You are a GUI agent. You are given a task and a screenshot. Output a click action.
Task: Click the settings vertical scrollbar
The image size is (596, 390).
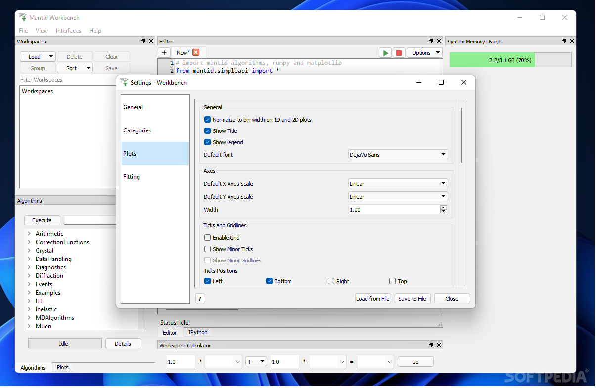[462, 135]
